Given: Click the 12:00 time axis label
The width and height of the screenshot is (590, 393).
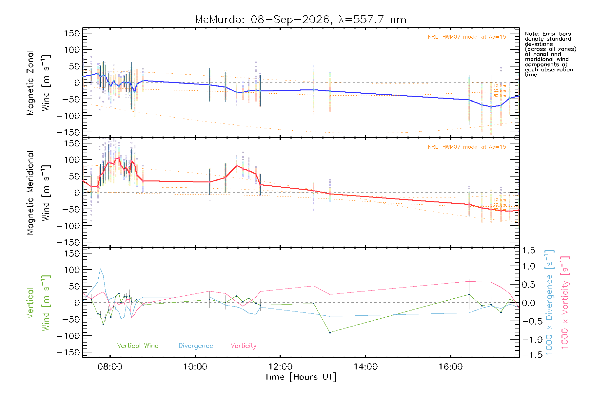Looking at the screenshot, I should [x=280, y=367].
